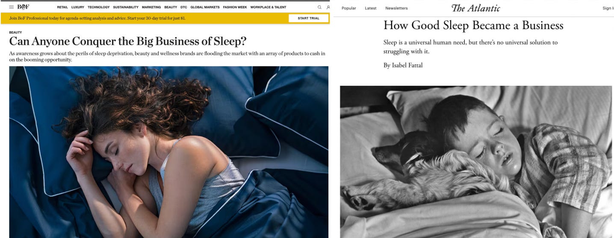Click author name Isabel Fattal

coord(407,65)
